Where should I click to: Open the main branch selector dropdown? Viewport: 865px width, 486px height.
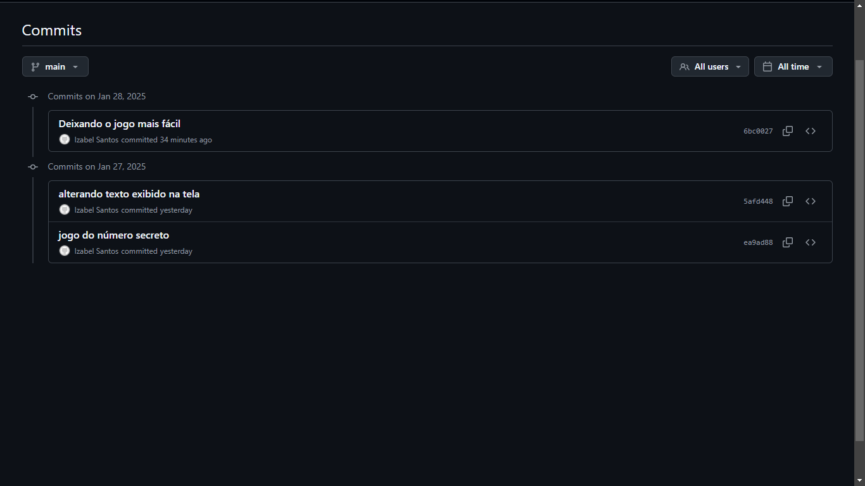tap(55, 66)
